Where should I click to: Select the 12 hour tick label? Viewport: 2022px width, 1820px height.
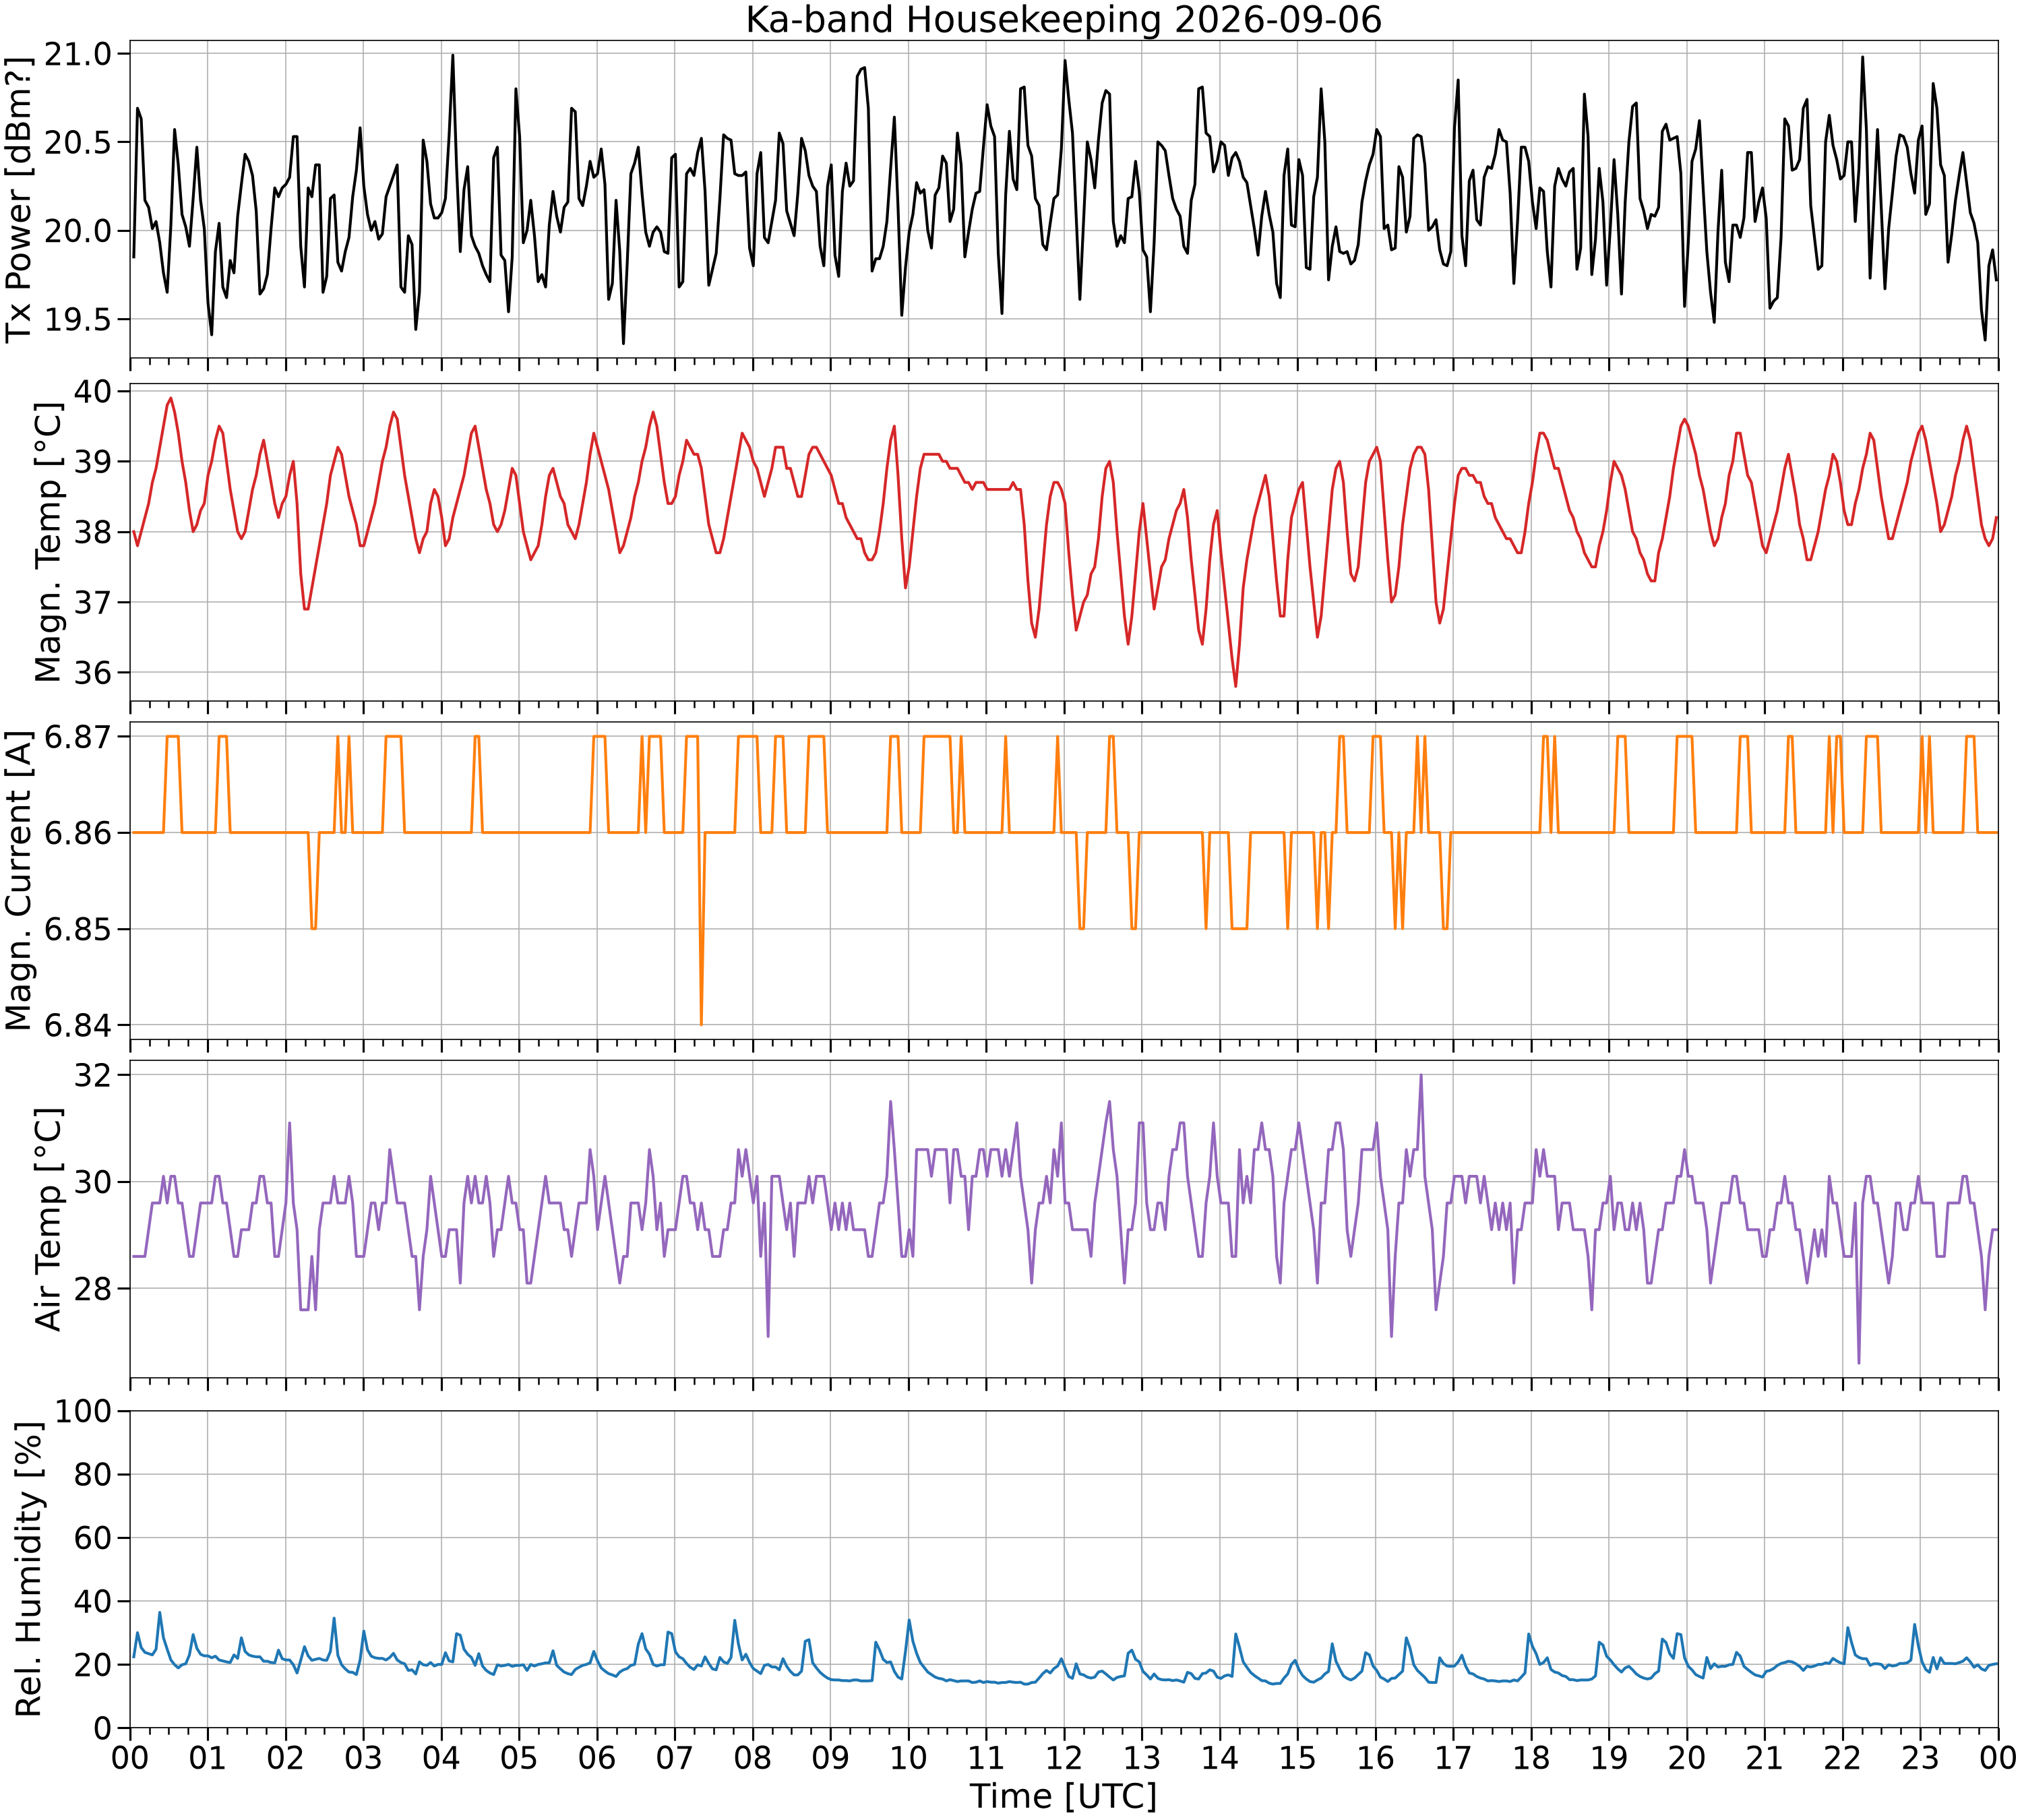pos(1064,1757)
